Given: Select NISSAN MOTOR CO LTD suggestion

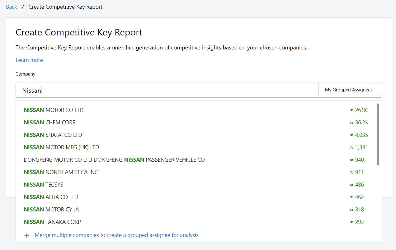Looking at the screenshot, I should pyautogui.click(x=54, y=110).
